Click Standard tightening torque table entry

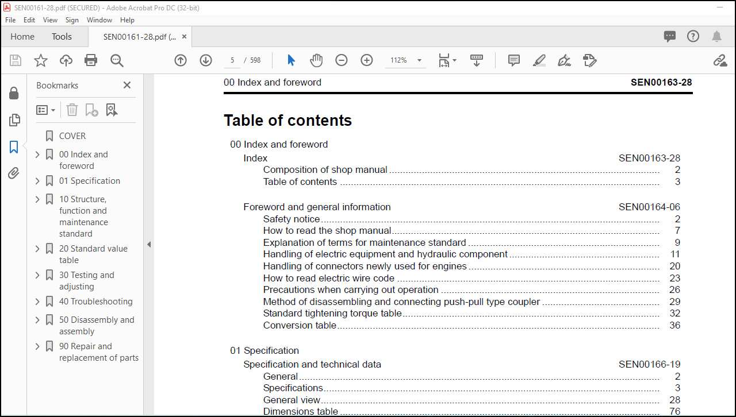(332, 313)
